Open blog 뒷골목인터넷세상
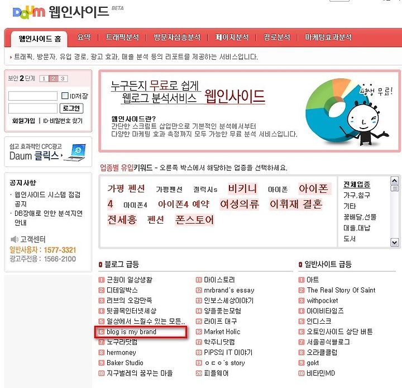Viewport: 402px width, 388px height. (x=131, y=311)
